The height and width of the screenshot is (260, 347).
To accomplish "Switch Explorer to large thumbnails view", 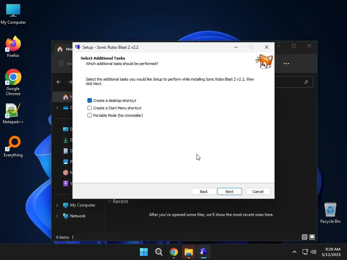I will (x=312, y=237).
